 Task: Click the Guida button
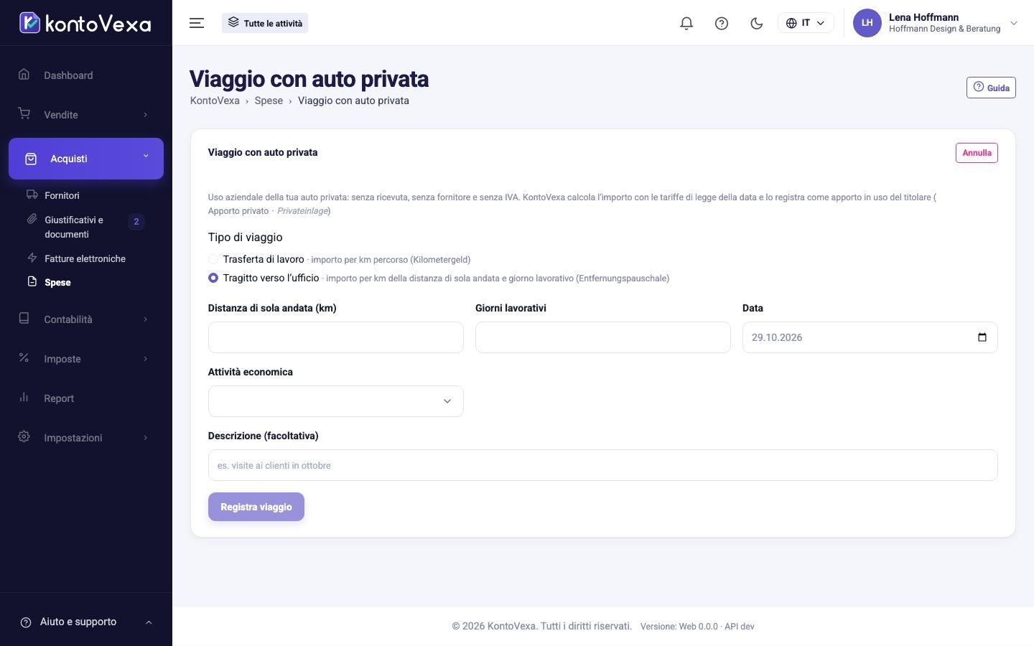(991, 88)
